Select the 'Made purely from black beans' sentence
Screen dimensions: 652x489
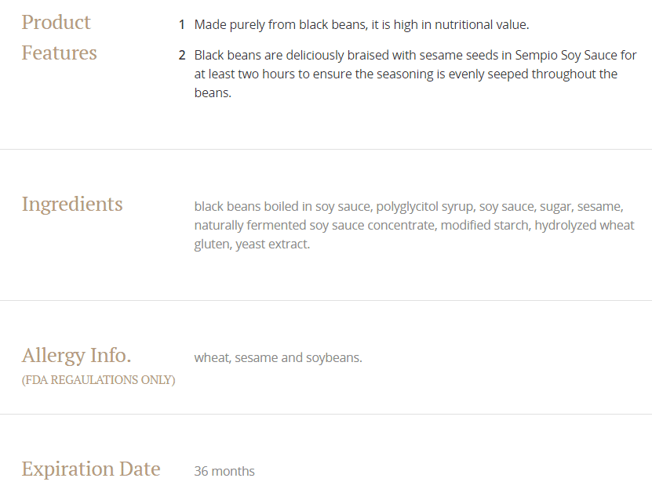click(361, 25)
